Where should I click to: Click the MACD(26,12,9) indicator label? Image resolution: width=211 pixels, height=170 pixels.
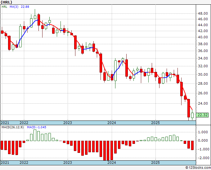(x=12, y=127)
